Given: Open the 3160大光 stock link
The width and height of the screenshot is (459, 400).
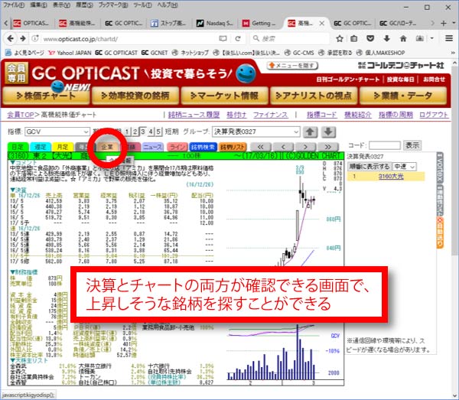Looking at the screenshot, I should 391,177.
